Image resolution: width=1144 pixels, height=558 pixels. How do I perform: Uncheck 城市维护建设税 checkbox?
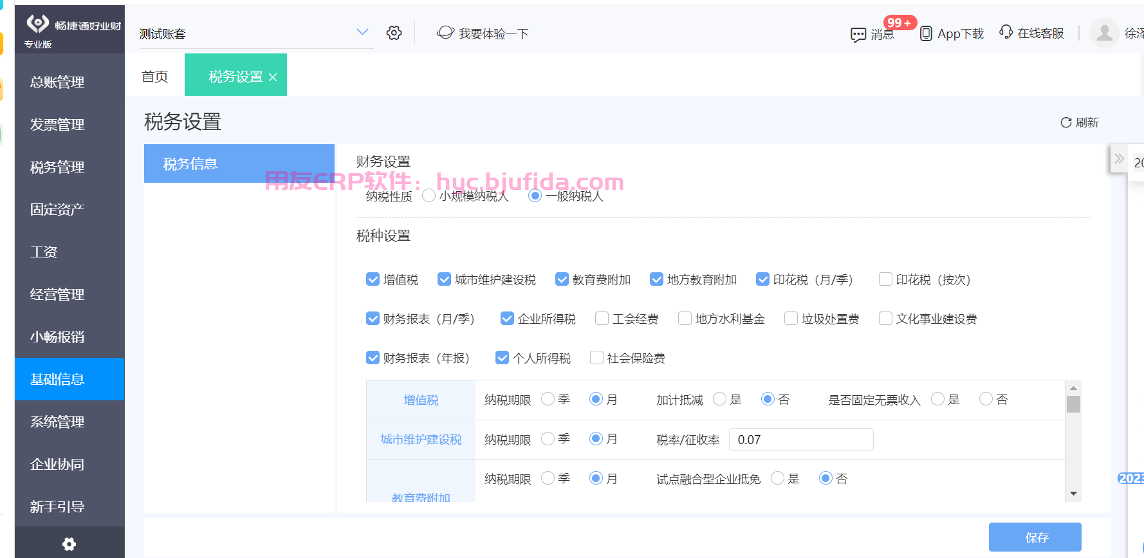click(x=444, y=279)
